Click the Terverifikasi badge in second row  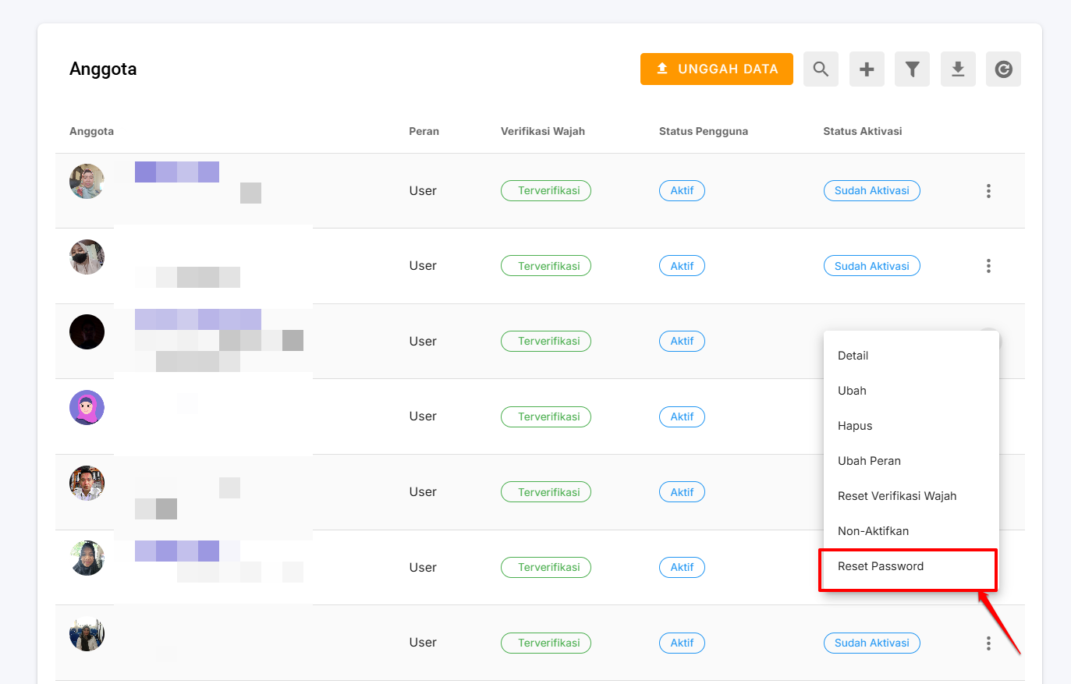[x=546, y=266]
